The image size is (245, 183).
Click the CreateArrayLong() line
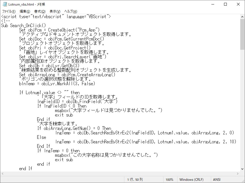coord(67,75)
